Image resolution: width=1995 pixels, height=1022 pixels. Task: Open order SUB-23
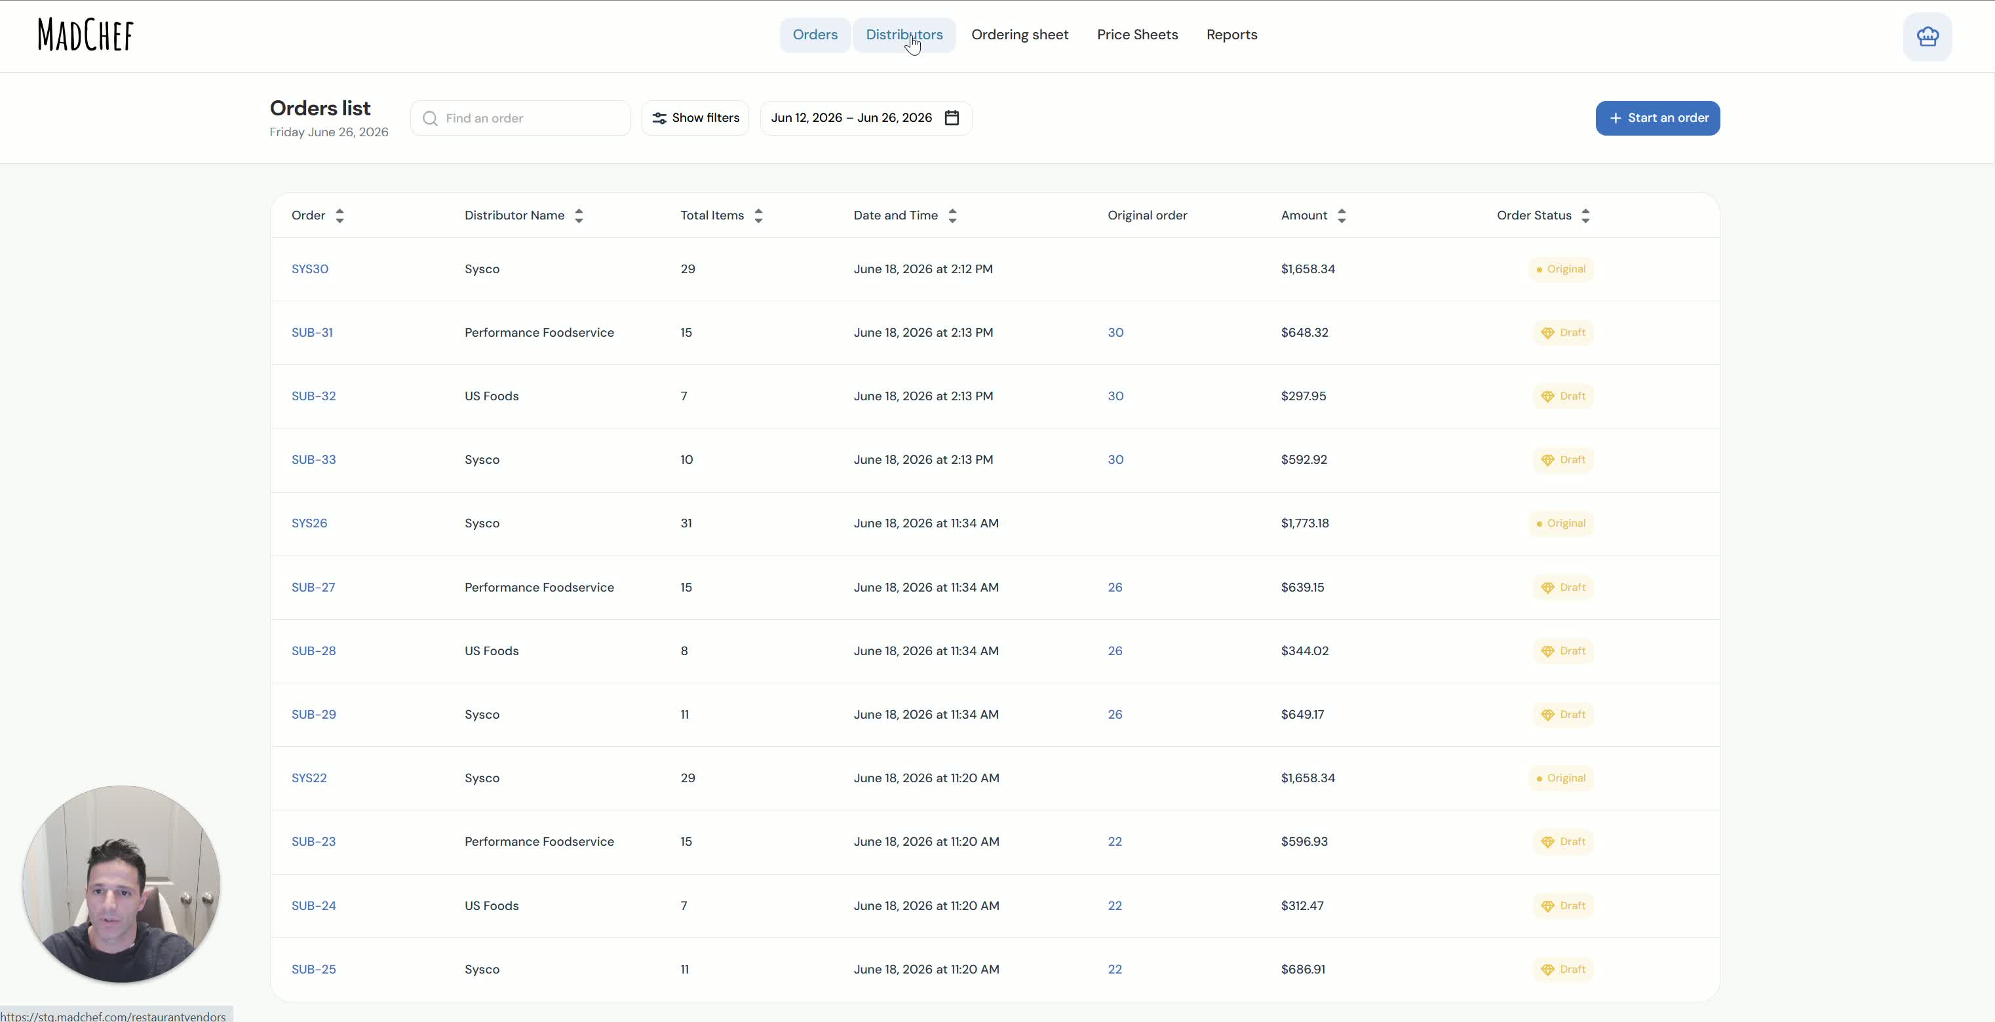[x=314, y=842]
